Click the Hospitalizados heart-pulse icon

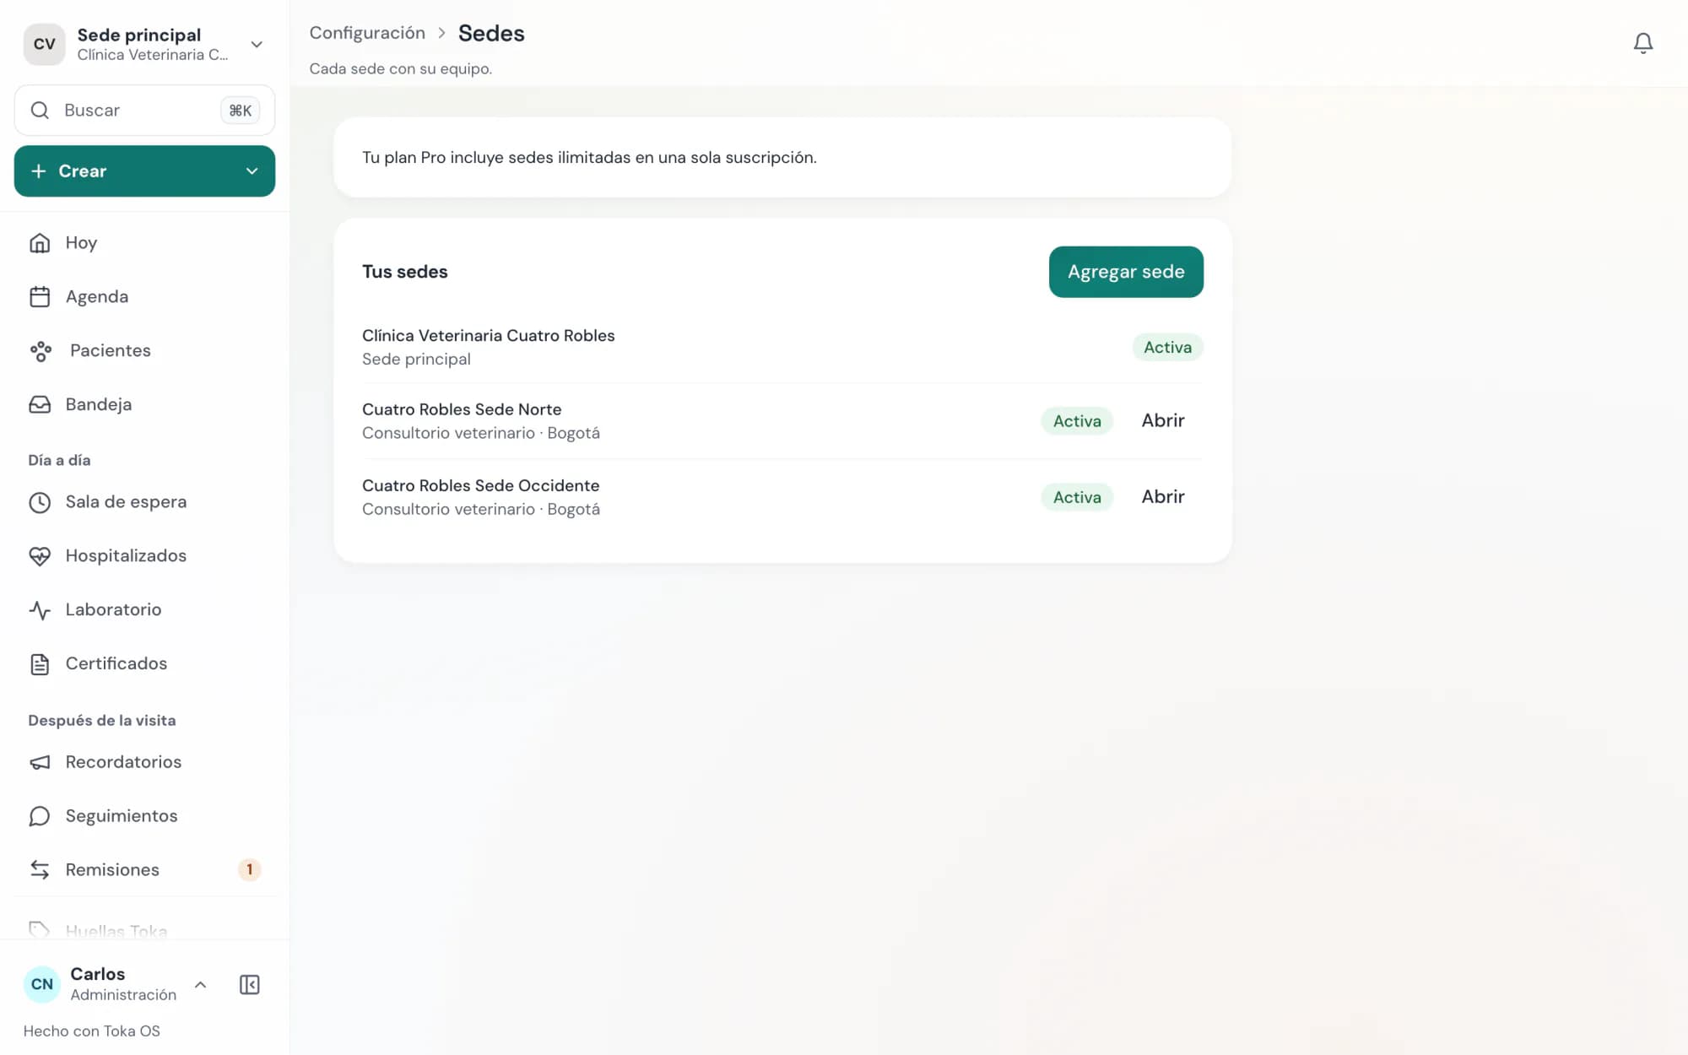tap(40, 556)
